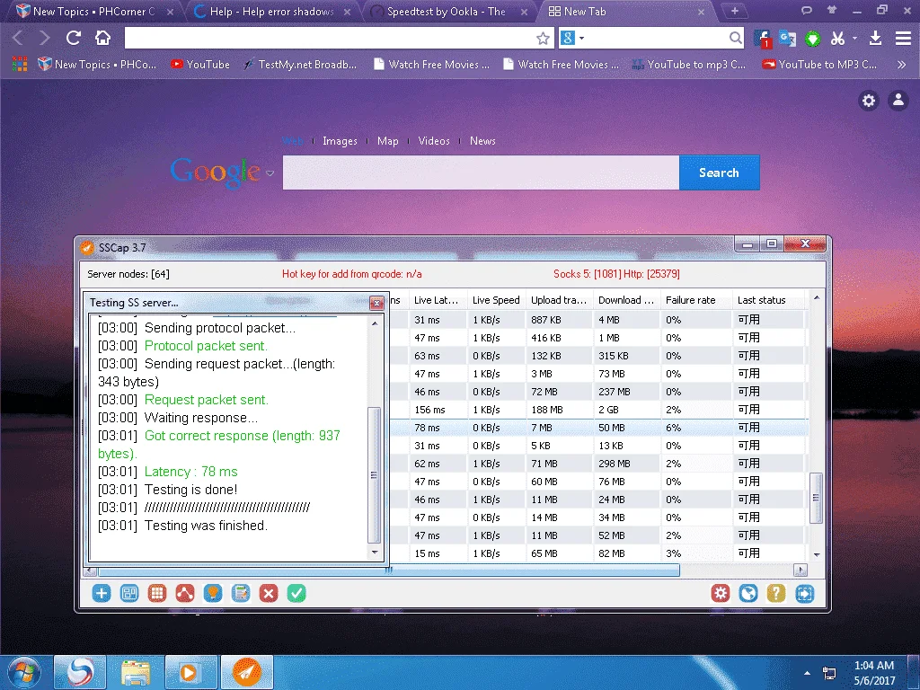Click the red share nodes icon
Image resolution: width=920 pixels, height=690 pixels.
[185, 593]
